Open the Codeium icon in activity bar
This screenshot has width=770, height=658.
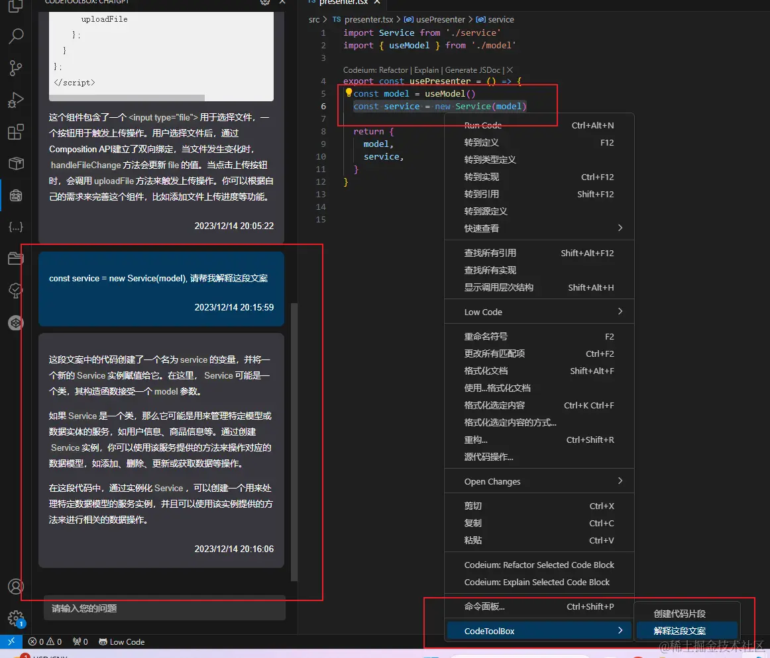click(16, 322)
